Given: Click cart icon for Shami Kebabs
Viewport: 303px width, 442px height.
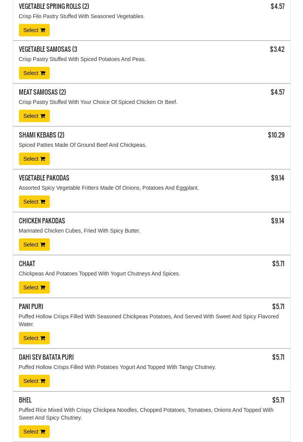Looking at the screenshot, I should click(43, 159).
